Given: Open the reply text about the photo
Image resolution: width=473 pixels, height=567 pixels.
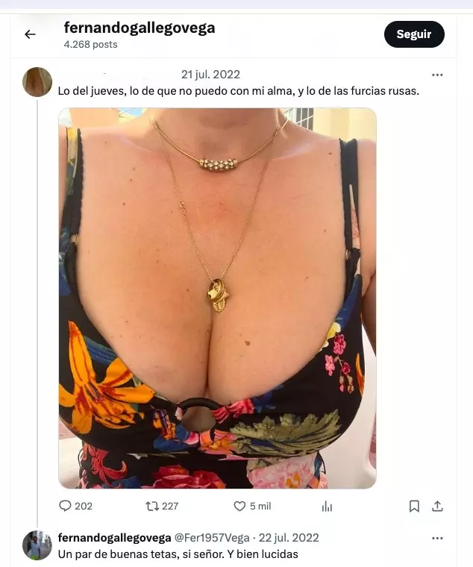Looking at the screenshot, I should click(x=178, y=554).
